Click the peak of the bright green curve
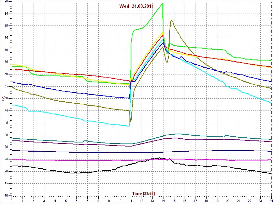 (x=163, y=4)
